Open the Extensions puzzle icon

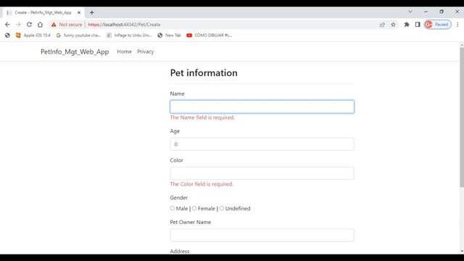click(407, 25)
